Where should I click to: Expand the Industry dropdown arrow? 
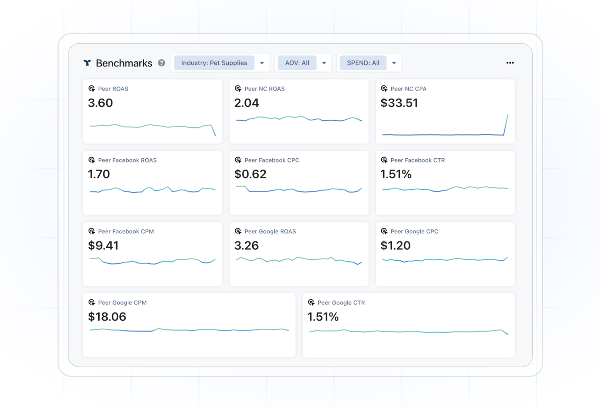[262, 63]
